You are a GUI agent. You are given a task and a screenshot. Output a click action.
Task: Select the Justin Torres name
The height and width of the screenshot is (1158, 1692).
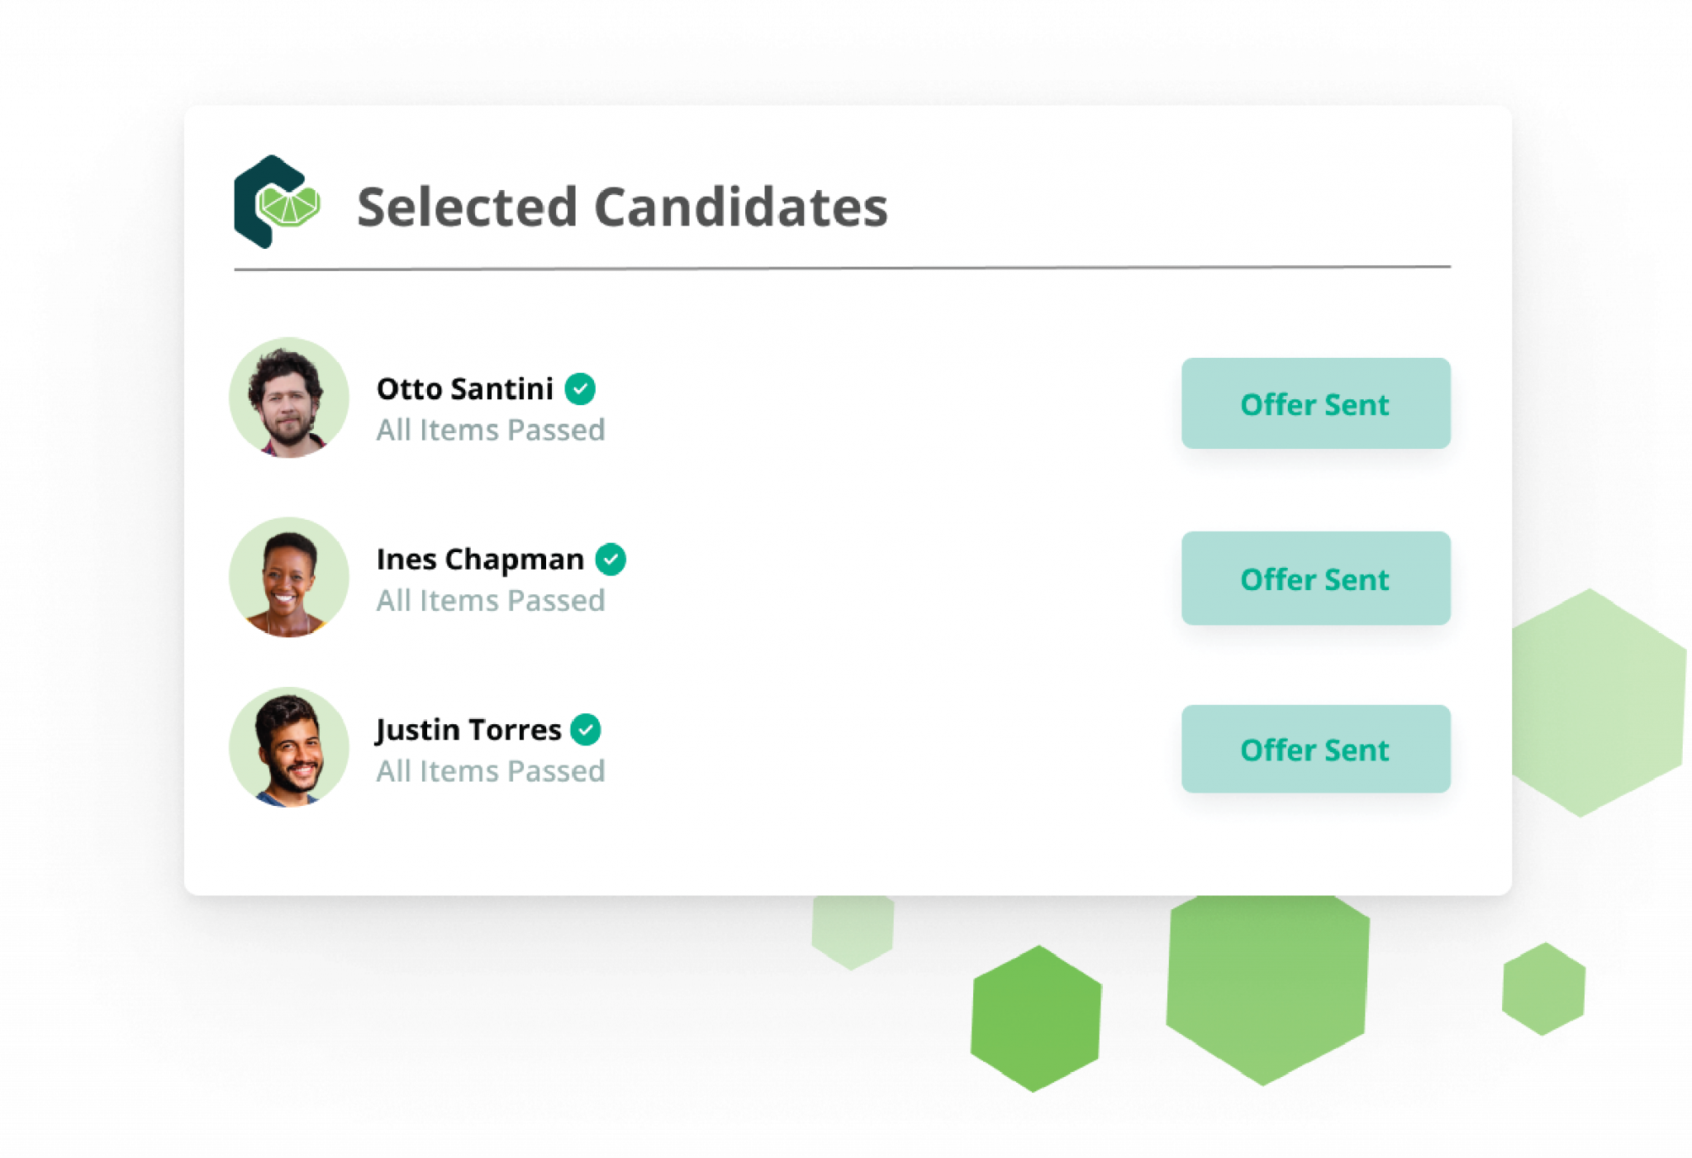point(468,730)
